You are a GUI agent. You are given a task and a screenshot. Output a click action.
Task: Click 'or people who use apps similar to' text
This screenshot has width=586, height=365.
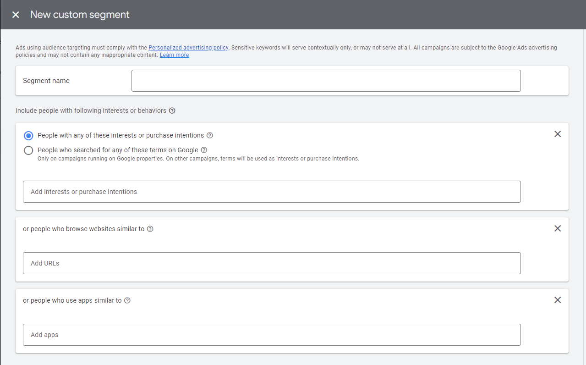point(72,300)
